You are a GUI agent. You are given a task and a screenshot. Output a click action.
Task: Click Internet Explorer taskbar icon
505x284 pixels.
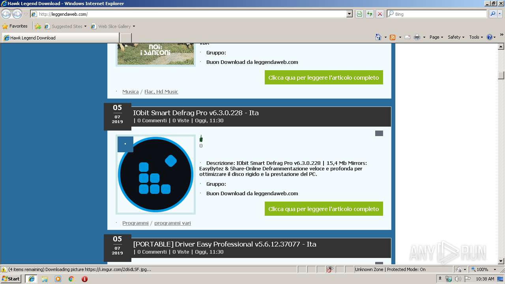31,278
